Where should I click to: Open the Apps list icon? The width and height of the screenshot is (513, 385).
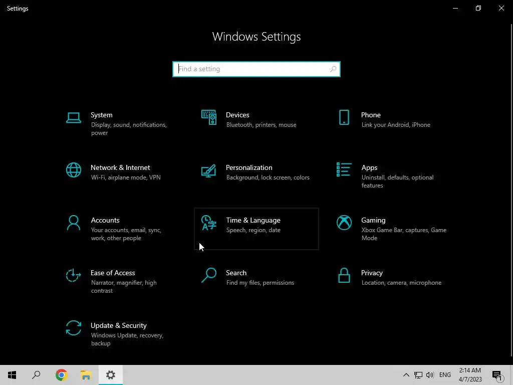click(344, 169)
